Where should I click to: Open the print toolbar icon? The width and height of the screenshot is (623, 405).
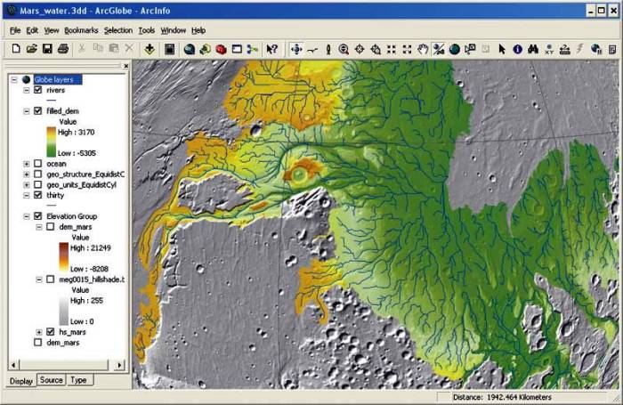pos(63,49)
